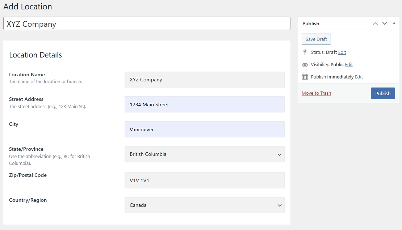Click the title field containing XYZ Company
Screen dimensions: 402x230
pos(147,24)
